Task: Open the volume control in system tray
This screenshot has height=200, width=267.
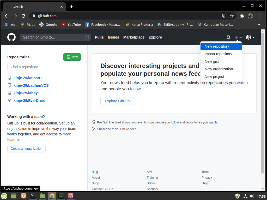Action: point(252,196)
